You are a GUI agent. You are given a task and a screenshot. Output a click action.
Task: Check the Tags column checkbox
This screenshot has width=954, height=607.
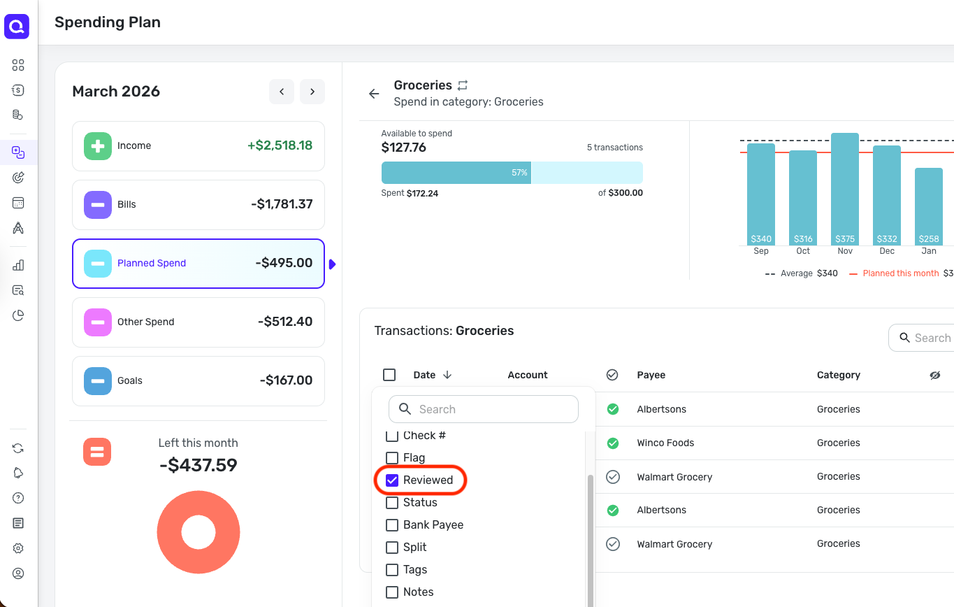[392, 570]
